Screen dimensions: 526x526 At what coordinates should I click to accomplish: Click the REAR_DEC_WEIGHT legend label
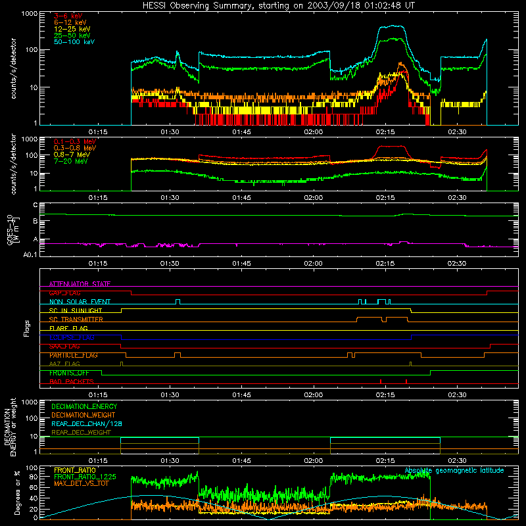click(81, 433)
